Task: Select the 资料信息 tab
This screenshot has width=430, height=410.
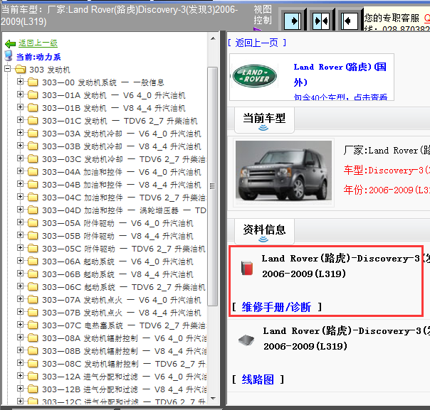Action: pyautogui.click(x=264, y=231)
